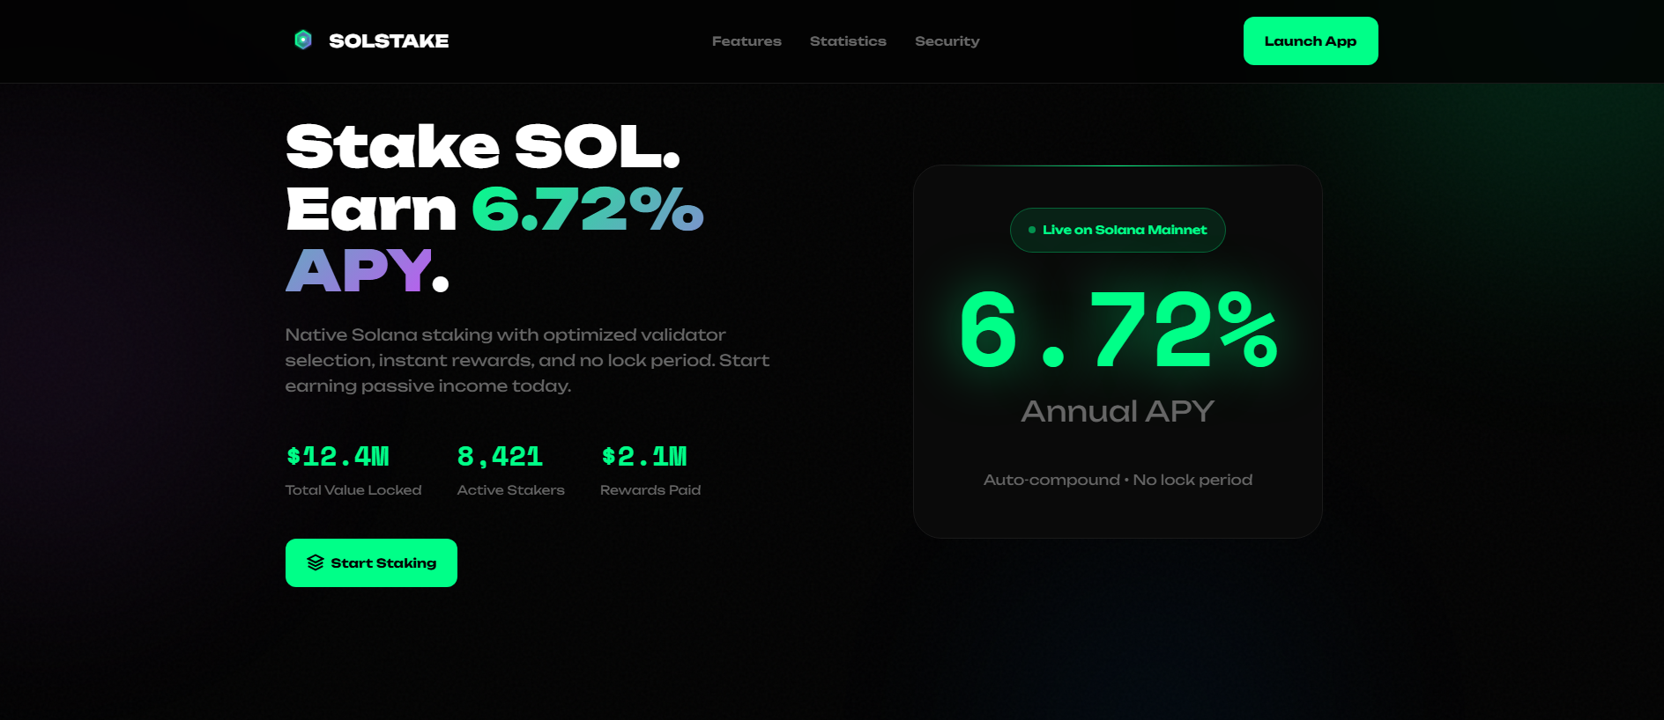Click the $2.1M rewards paid figure
The height and width of the screenshot is (720, 1664).
[644, 456]
